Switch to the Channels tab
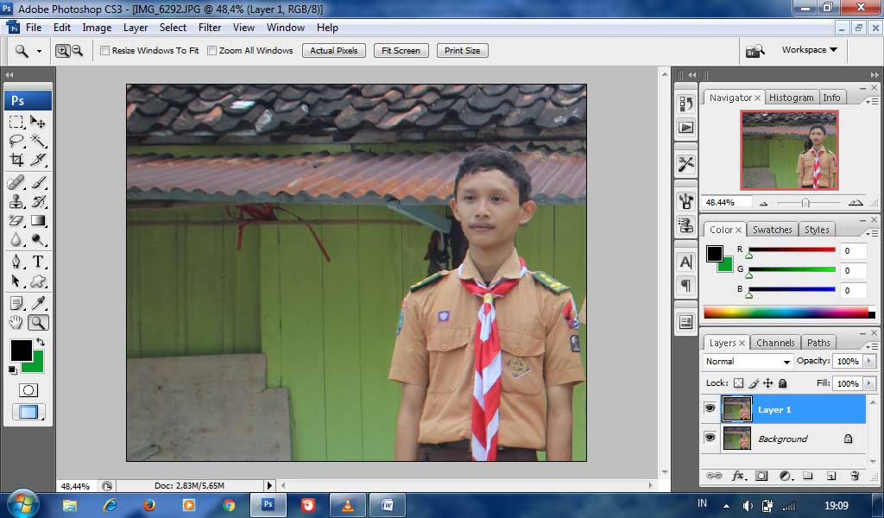The height and width of the screenshot is (518, 884). pyautogui.click(x=775, y=342)
